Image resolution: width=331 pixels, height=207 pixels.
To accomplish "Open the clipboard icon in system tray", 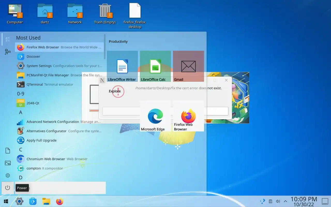I will pos(270,201).
